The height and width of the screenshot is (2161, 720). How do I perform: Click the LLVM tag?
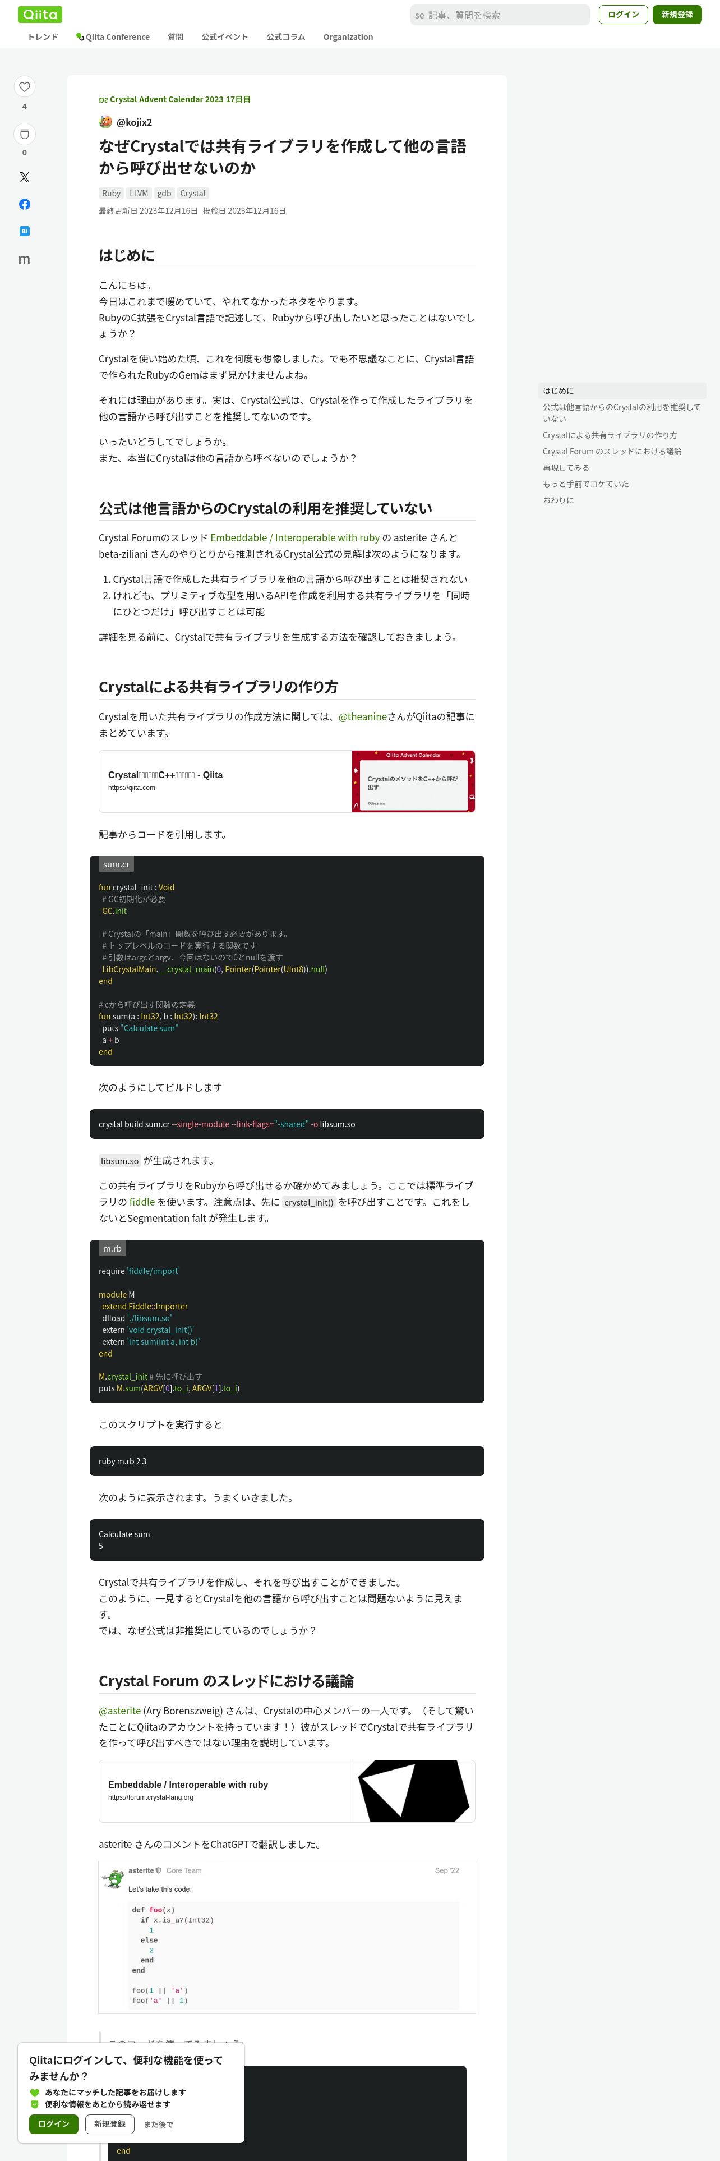pos(139,193)
